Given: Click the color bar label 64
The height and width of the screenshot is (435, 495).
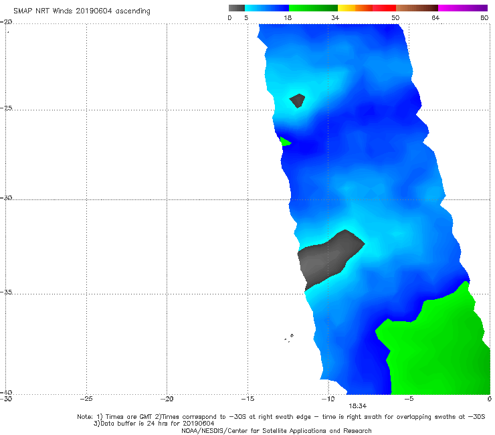Looking at the screenshot, I should [435, 17].
